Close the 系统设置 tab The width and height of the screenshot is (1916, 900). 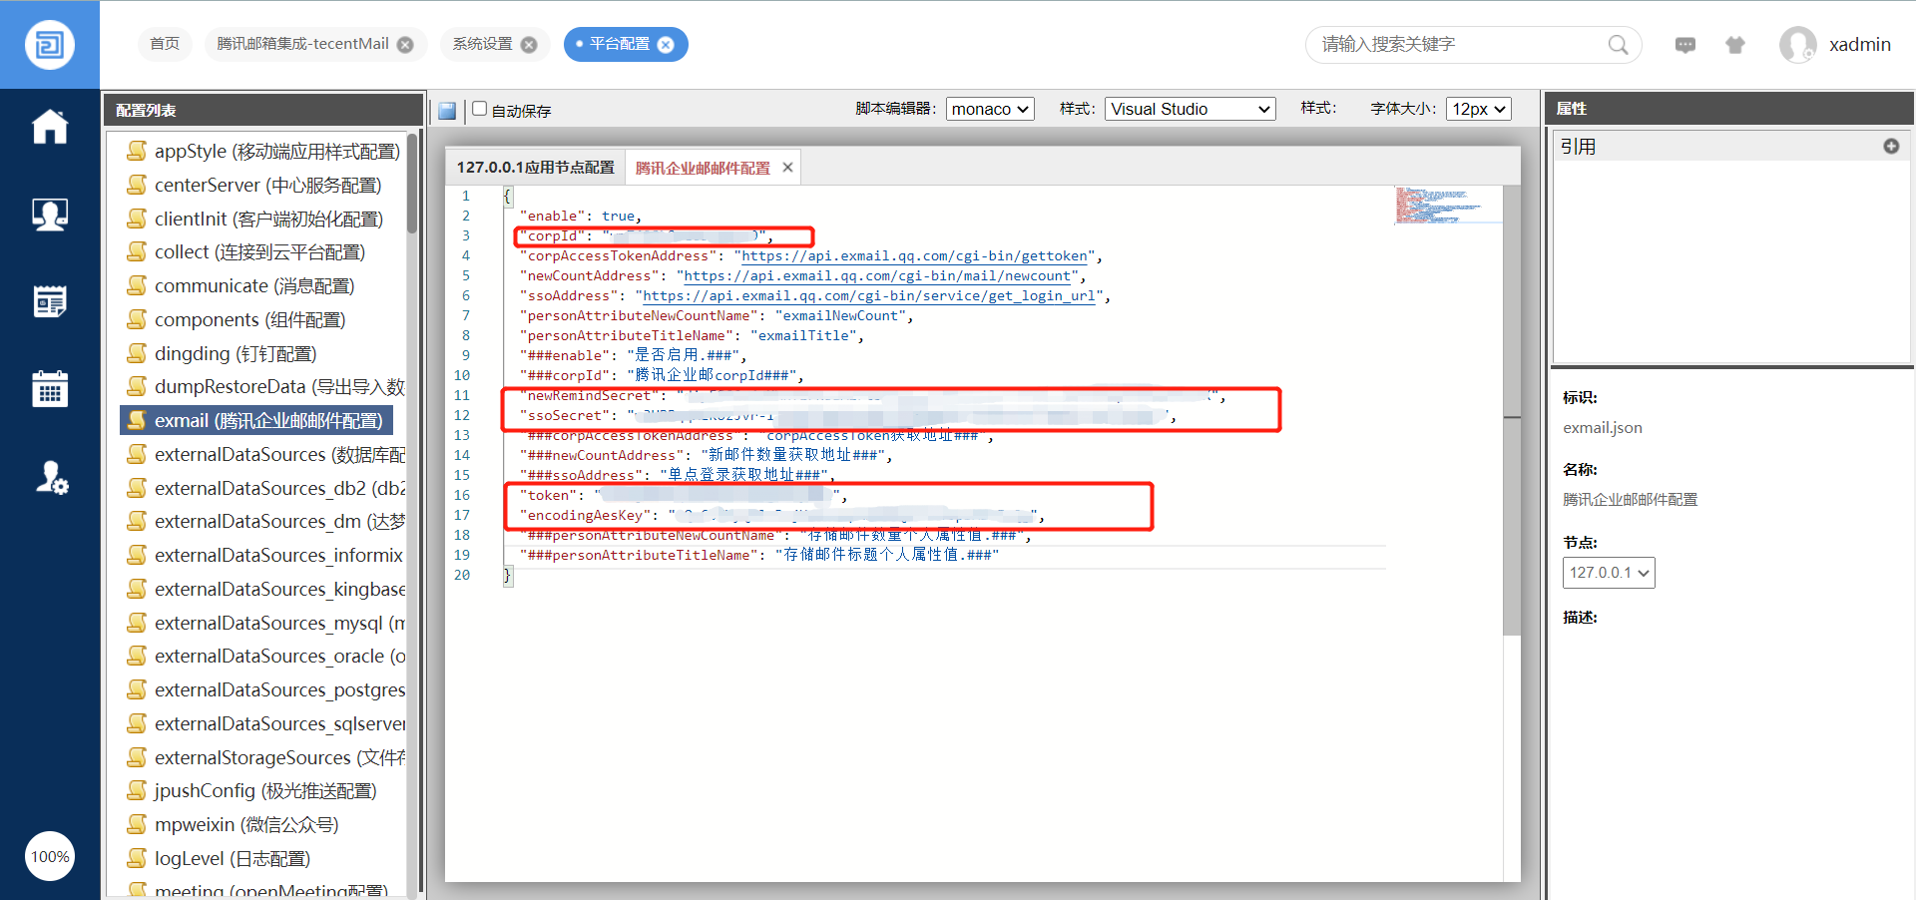pos(529,45)
